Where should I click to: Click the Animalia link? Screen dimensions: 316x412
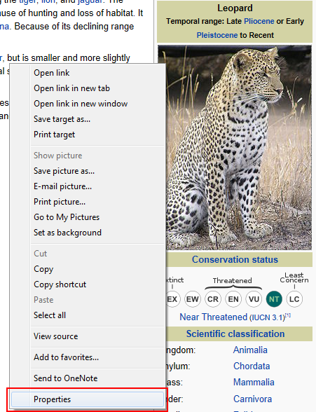[x=250, y=350]
